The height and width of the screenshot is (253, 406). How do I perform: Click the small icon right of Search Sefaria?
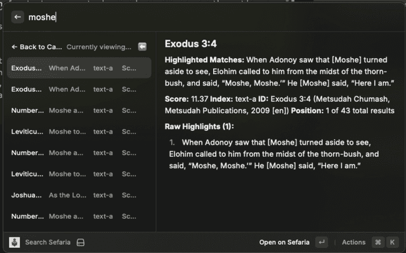(x=81, y=242)
